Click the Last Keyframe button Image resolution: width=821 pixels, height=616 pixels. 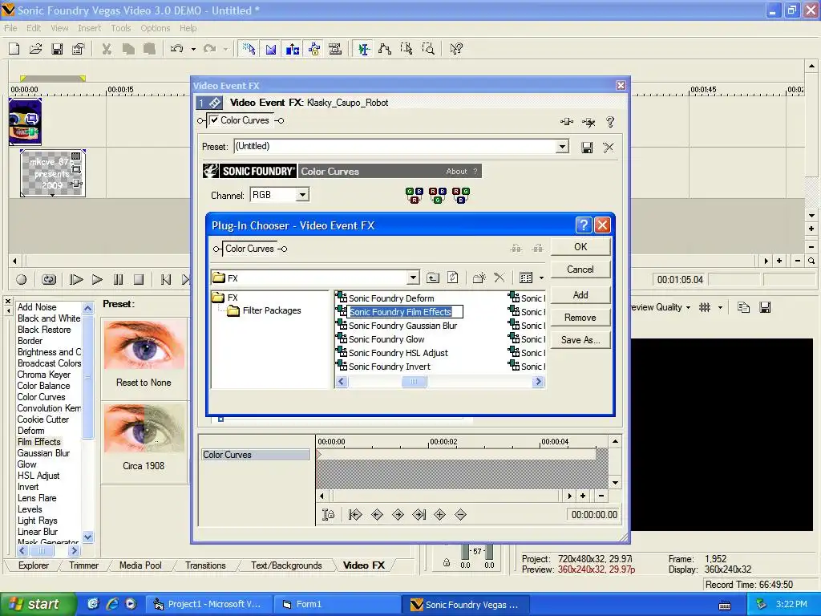pyautogui.click(x=419, y=515)
